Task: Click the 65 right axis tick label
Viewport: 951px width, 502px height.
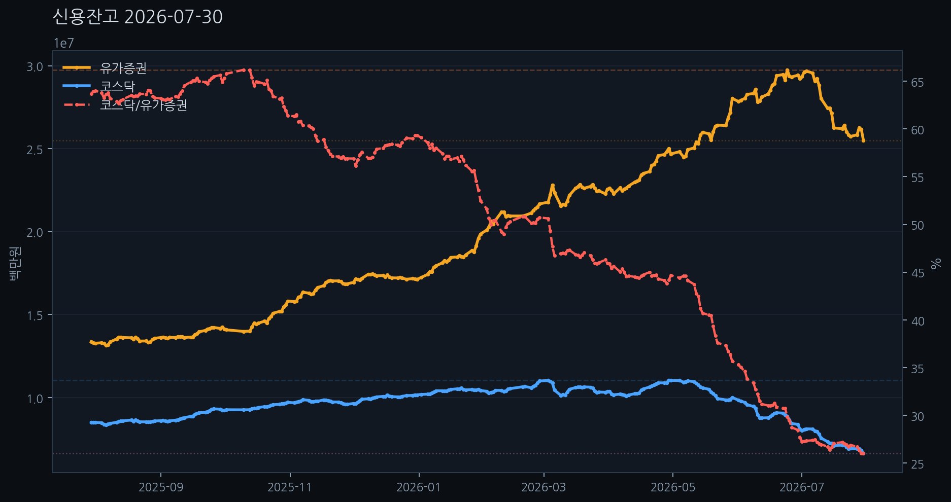Action: point(918,82)
